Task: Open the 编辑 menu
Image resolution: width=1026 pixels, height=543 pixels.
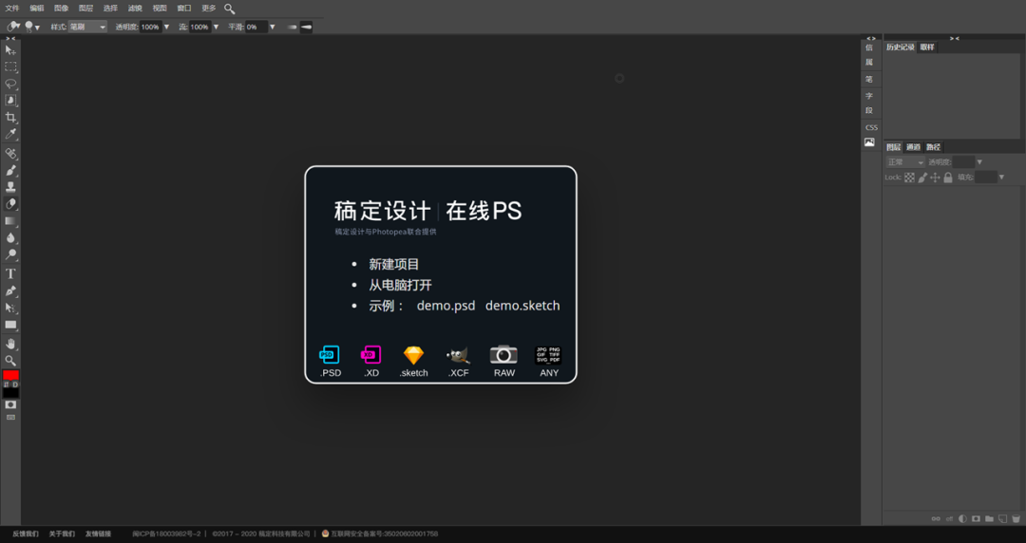Action: pyautogui.click(x=37, y=9)
